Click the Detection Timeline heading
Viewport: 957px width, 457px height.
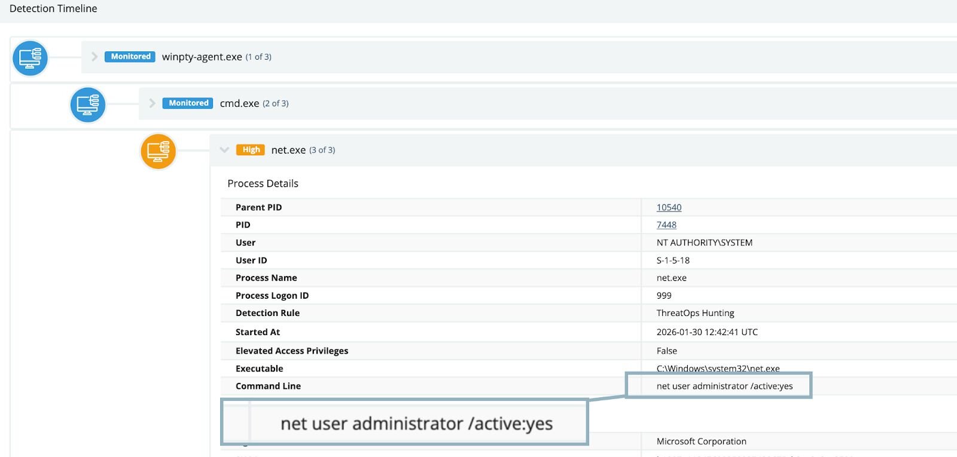pos(53,8)
